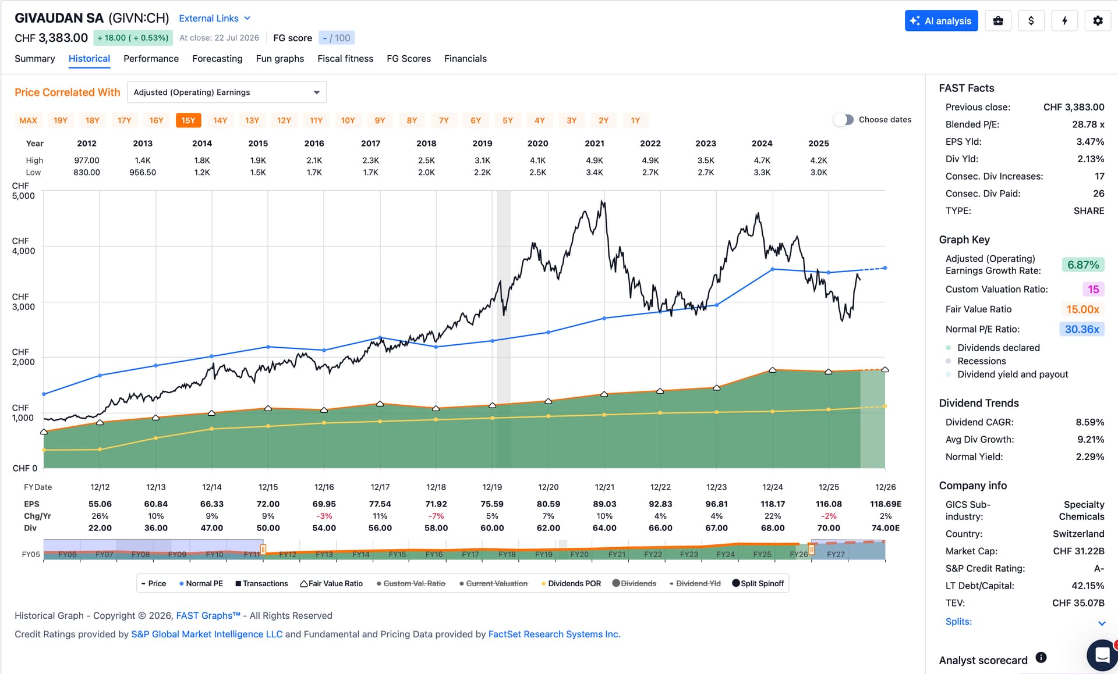
Task: Select the Historical tab
Action: tap(89, 59)
